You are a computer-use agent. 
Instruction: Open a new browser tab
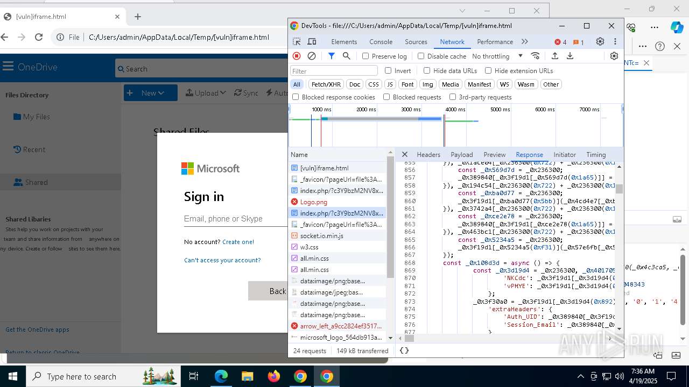click(138, 17)
